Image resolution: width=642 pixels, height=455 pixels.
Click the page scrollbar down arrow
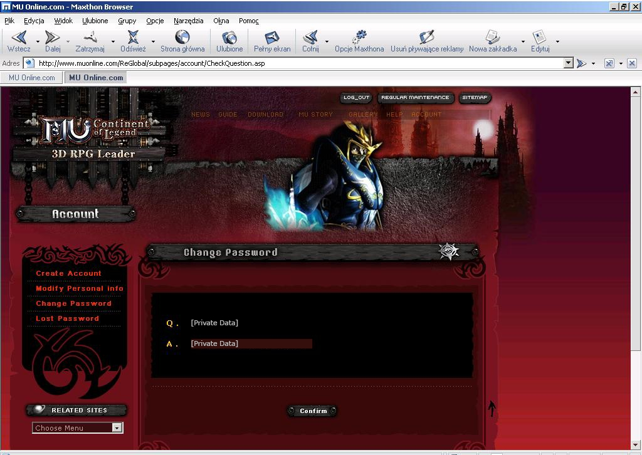coord(636,445)
